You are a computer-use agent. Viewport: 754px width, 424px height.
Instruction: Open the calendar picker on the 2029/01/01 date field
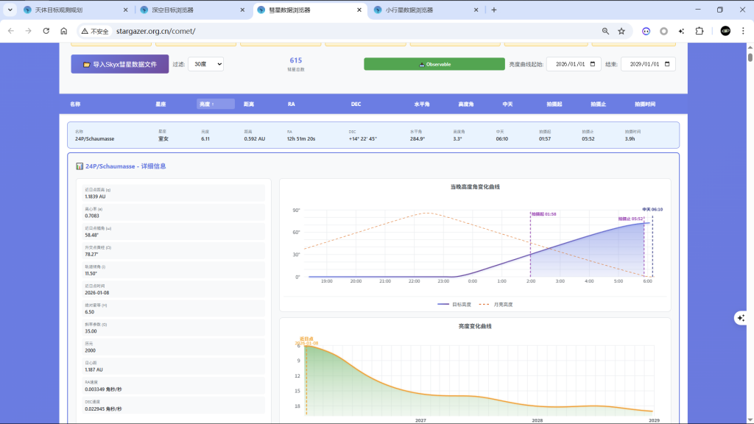668,64
